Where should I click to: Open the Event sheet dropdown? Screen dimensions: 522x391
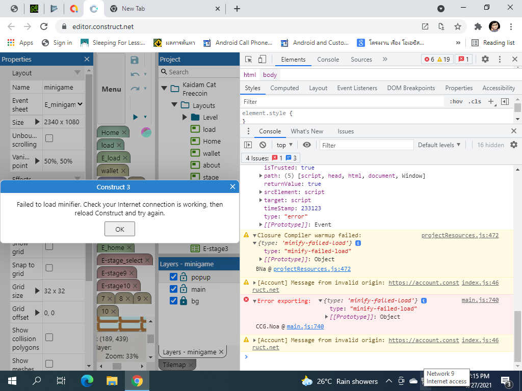(x=63, y=104)
